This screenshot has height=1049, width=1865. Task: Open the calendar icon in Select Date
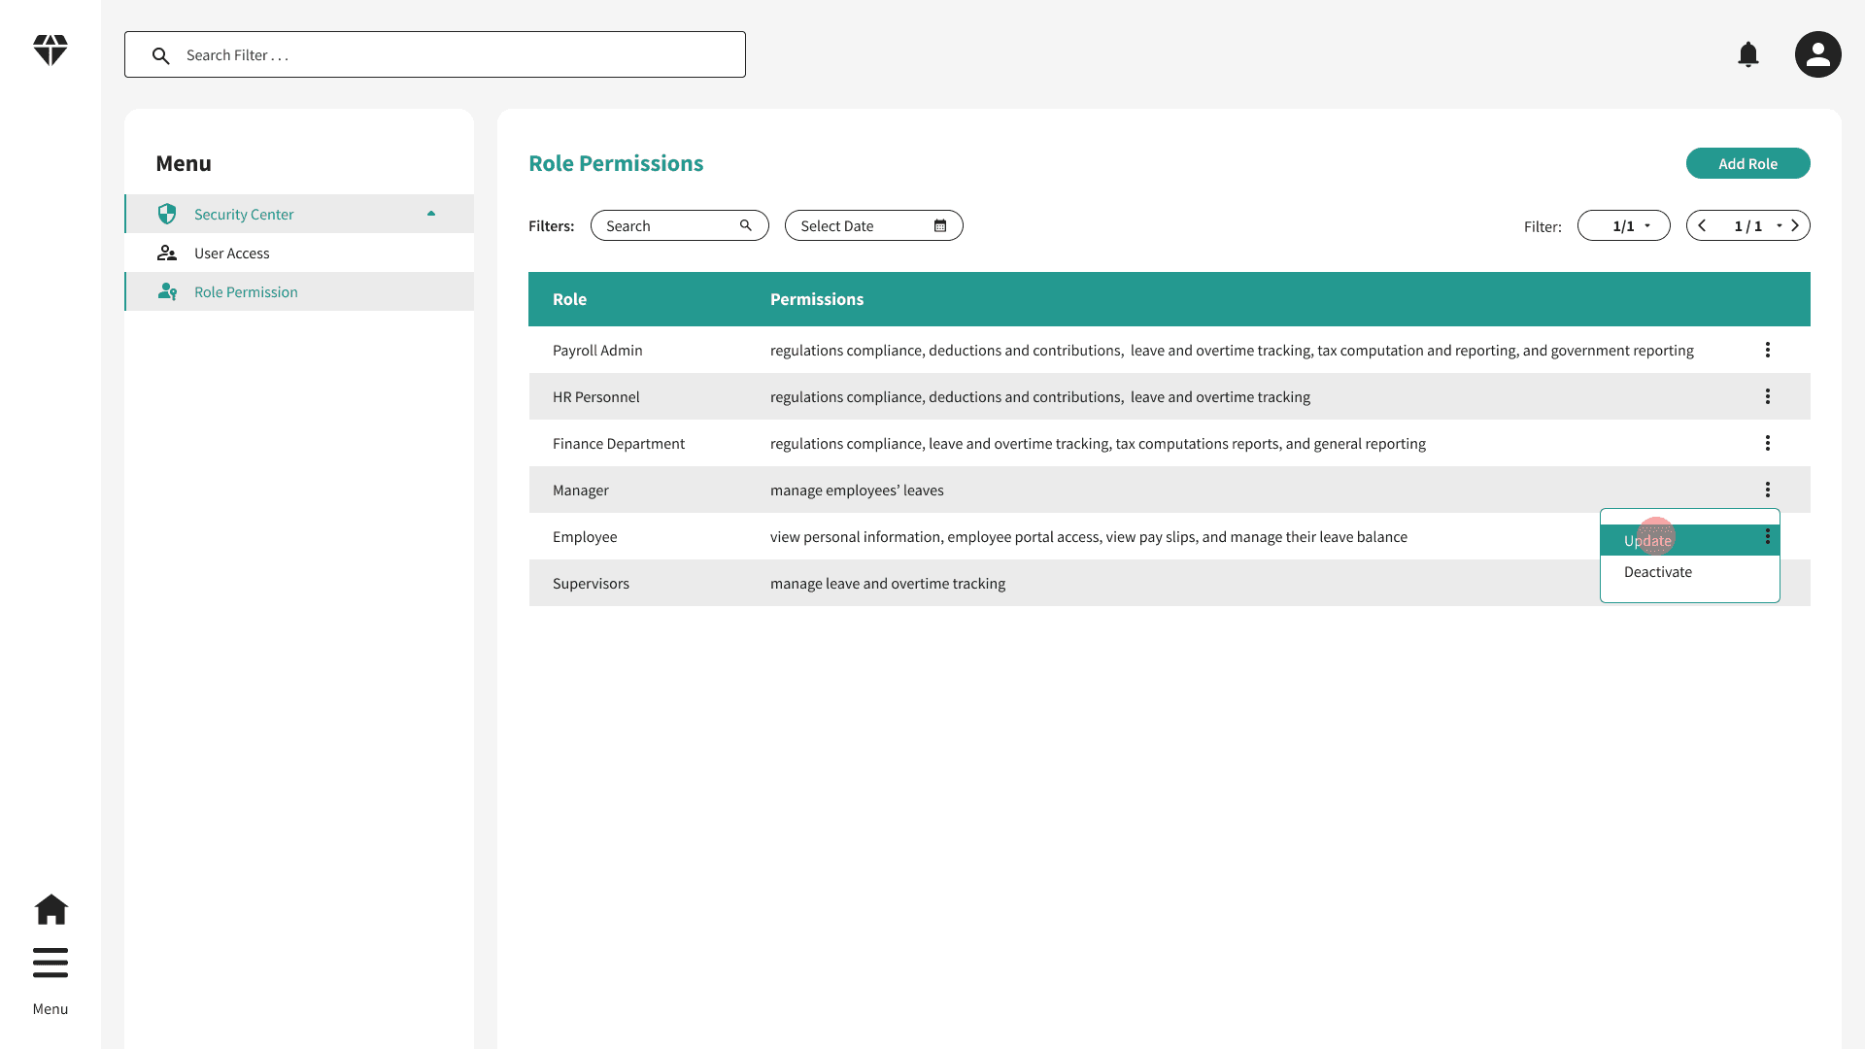(x=939, y=225)
